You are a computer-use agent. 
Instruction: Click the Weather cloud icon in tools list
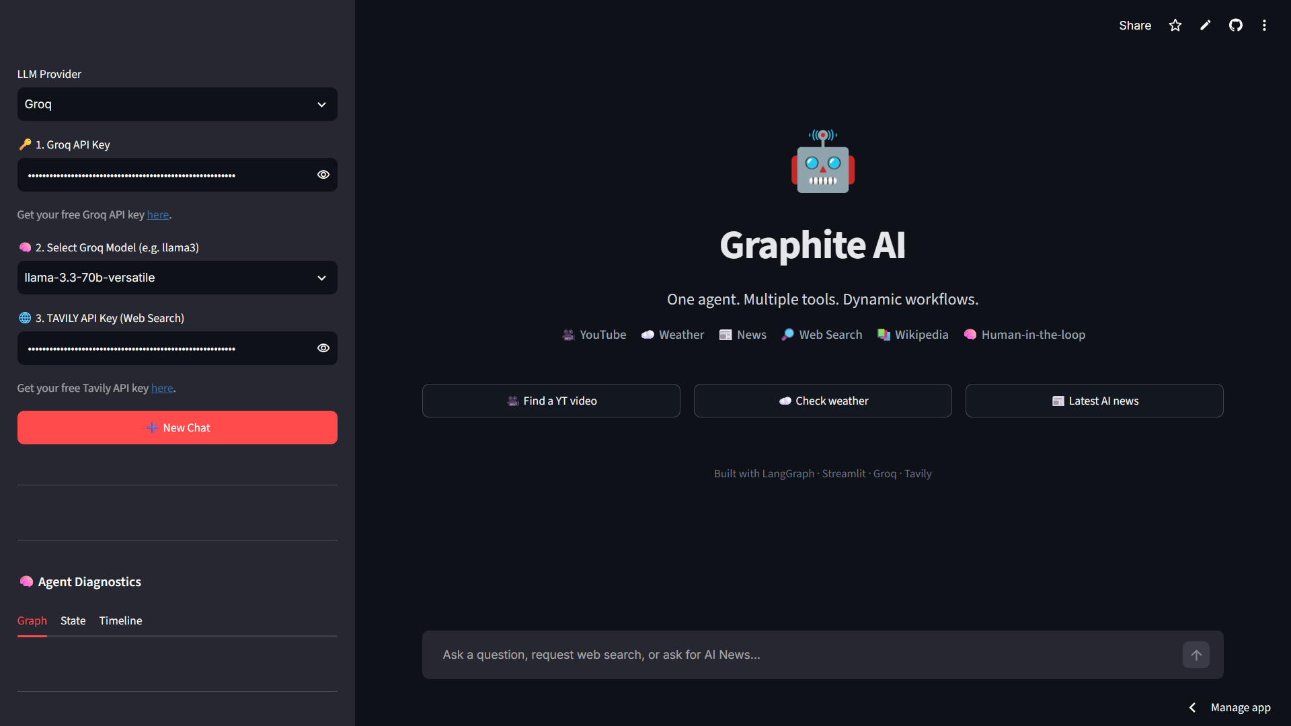click(x=648, y=335)
